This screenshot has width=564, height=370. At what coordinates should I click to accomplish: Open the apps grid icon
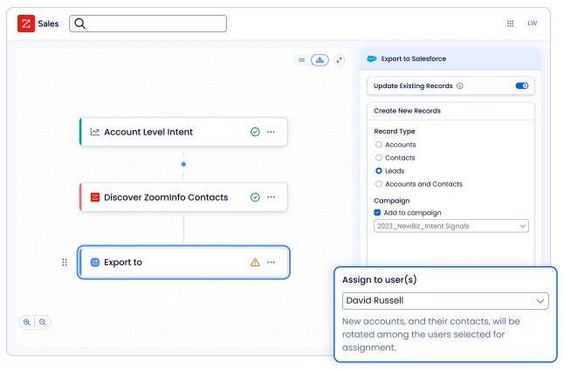[x=510, y=24]
